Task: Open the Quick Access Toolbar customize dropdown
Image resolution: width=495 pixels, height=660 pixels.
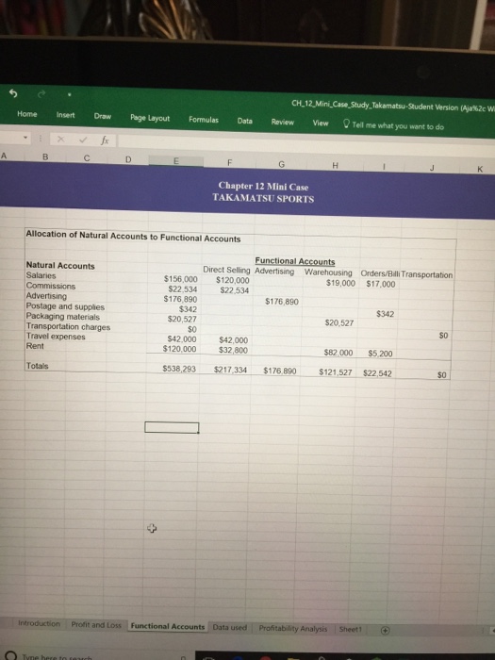Action: (70, 95)
